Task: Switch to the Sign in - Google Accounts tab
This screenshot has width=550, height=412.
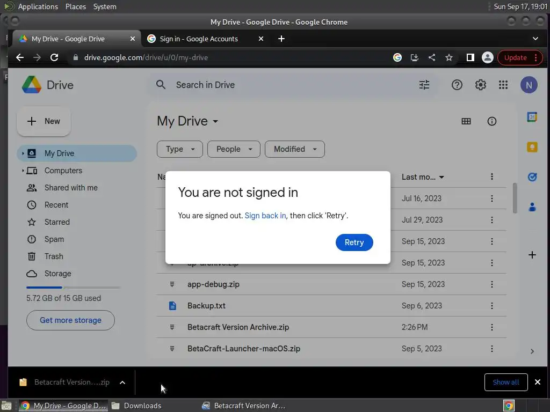Action: [x=205, y=39]
